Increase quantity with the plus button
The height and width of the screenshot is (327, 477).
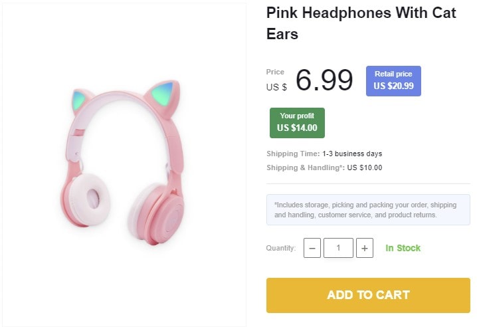tap(365, 248)
